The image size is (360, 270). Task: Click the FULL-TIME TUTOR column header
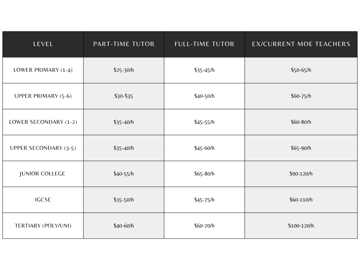click(204, 44)
